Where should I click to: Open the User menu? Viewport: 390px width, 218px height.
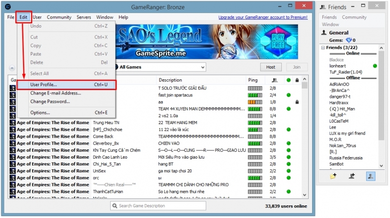pos(37,17)
